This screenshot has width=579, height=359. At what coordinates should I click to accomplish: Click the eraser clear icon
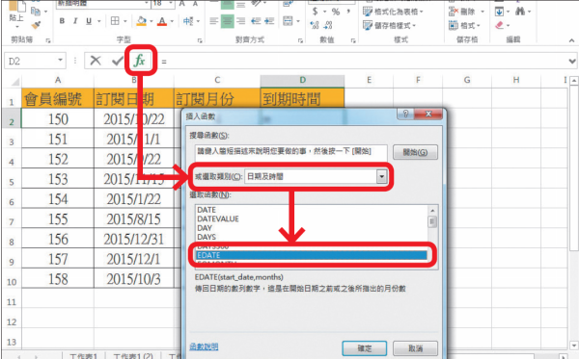tap(499, 25)
